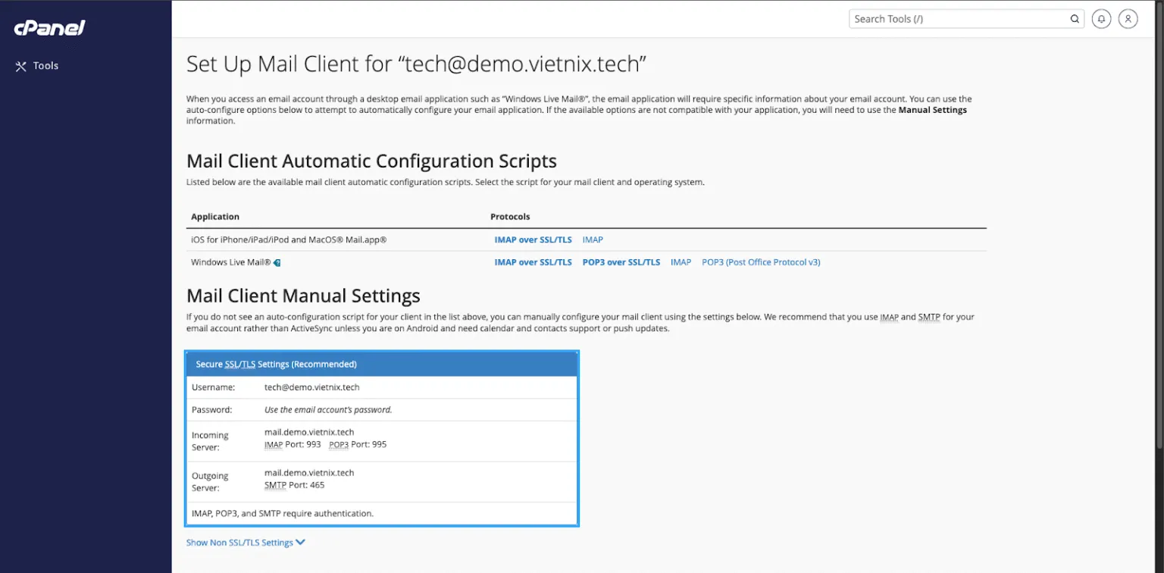Click IMAP over SSL/TLS for Windows Live Mail
Viewport: 1164px width, 573px height.
click(x=533, y=261)
